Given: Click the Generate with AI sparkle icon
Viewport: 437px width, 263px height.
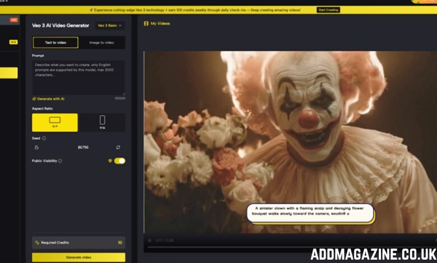Looking at the screenshot, I should point(34,98).
